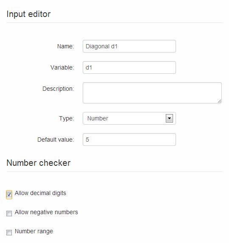The width and height of the screenshot is (229, 243).
Task: Click the Description: label
Action: [58, 89]
